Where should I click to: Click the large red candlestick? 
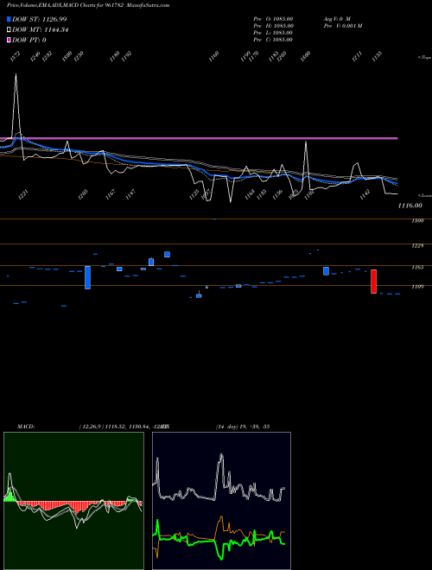point(373,282)
